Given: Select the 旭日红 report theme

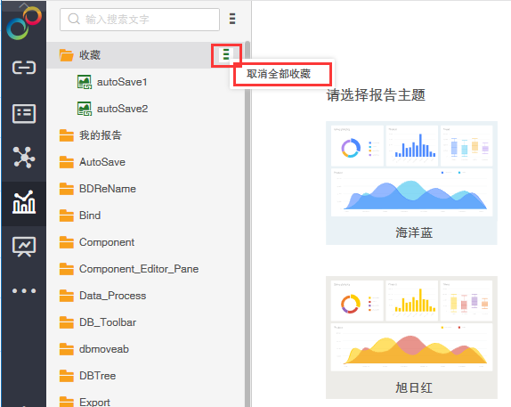Looking at the screenshot, I should tap(411, 338).
